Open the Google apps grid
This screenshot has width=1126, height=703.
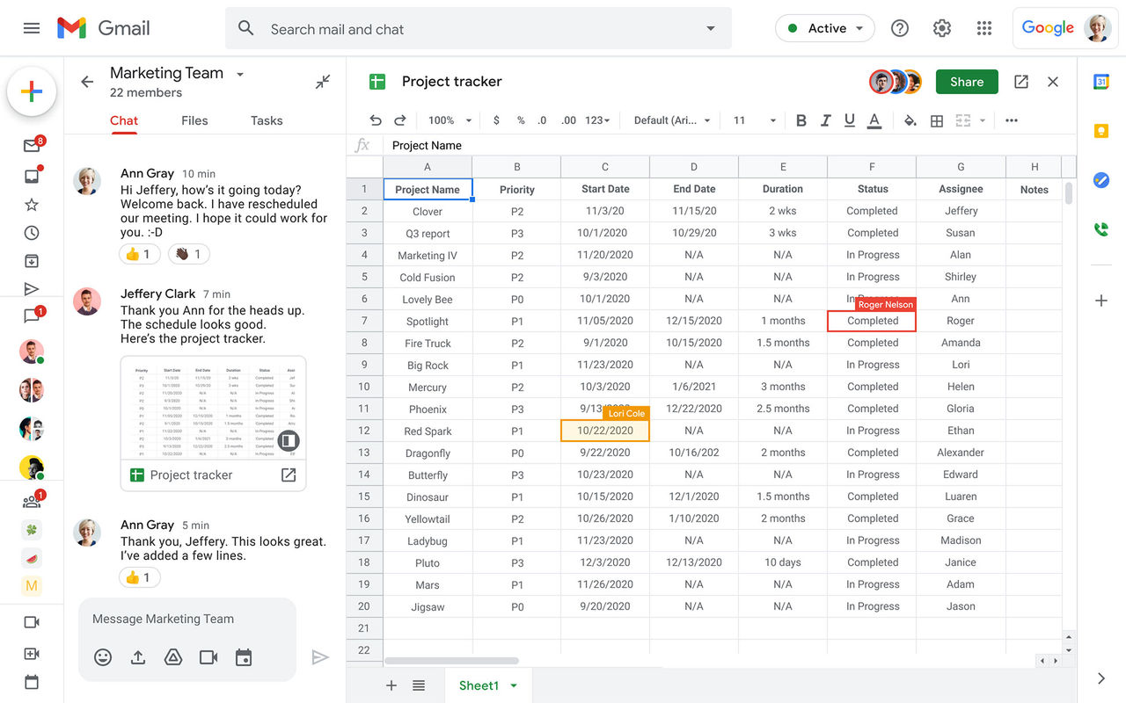(x=984, y=28)
